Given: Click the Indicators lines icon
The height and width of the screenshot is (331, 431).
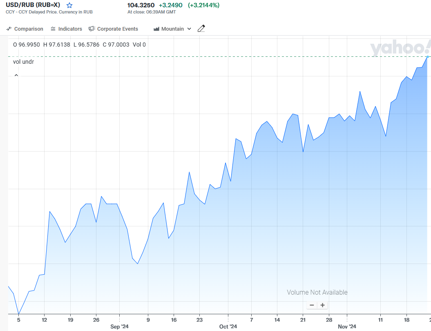Looking at the screenshot, I should pyautogui.click(x=53, y=29).
